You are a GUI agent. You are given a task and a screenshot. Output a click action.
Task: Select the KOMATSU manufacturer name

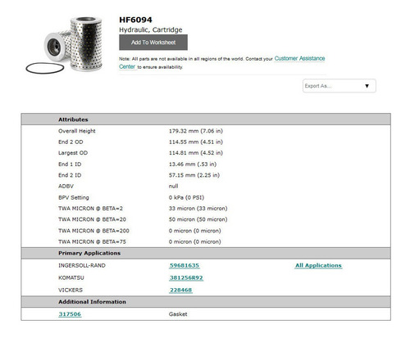pos(71,277)
